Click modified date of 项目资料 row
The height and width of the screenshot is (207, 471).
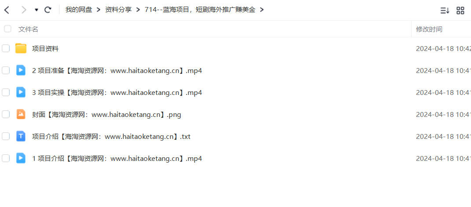(x=443, y=49)
